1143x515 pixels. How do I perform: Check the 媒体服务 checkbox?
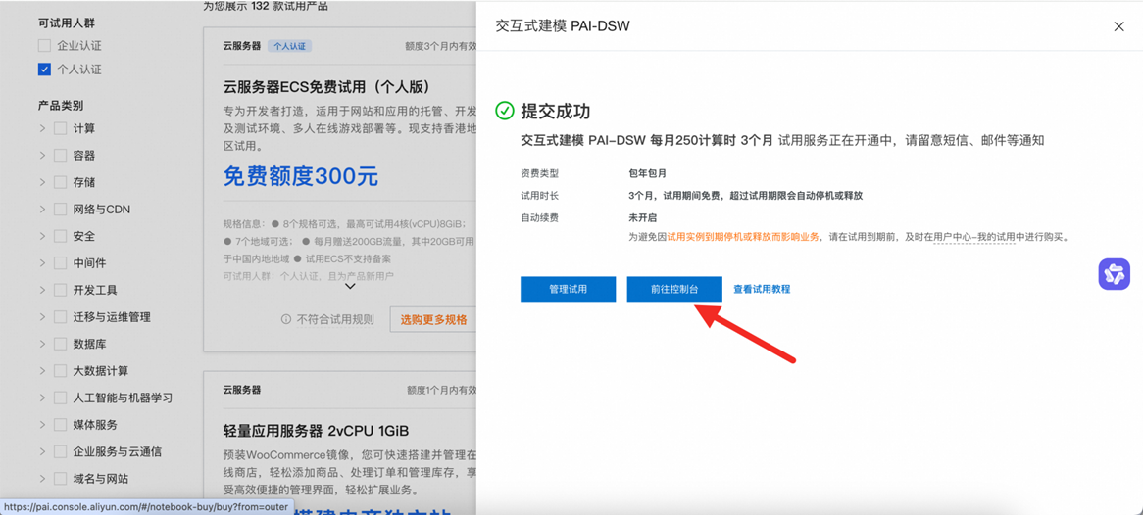61,425
